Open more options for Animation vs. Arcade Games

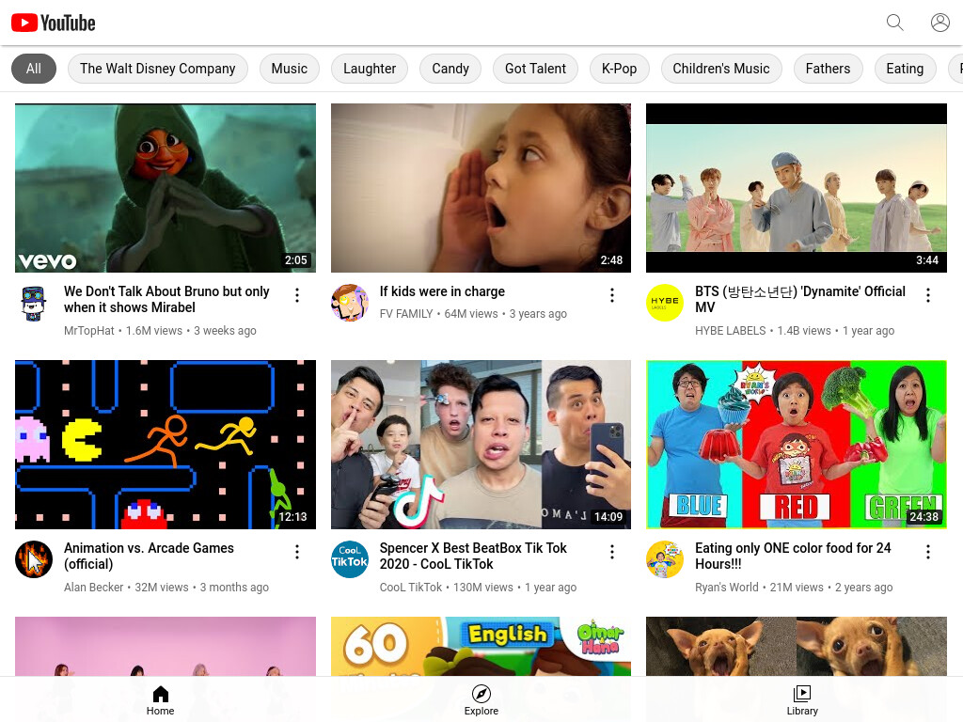[296, 552]
